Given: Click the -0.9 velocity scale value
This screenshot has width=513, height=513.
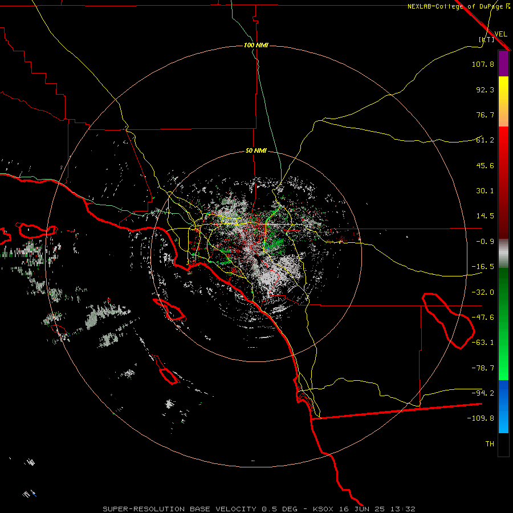Looking at the screenshot, I should [x=485, y=242].
